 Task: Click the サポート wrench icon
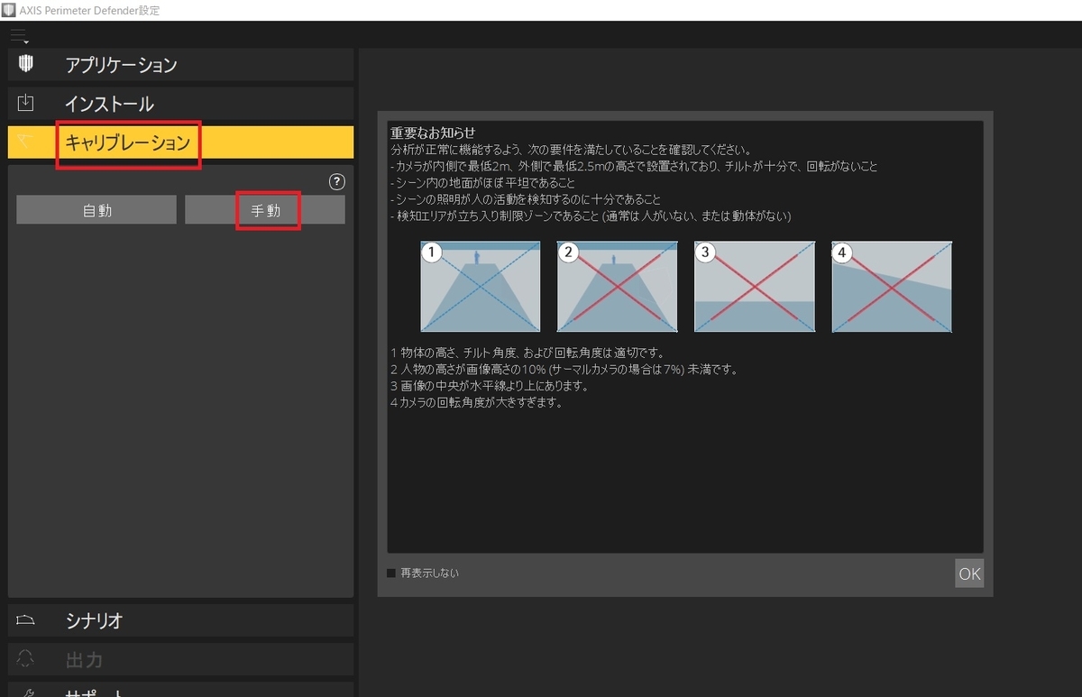point(26,691)
